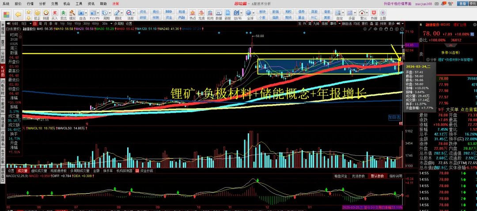Open the 热点 hot topics flame icon
Image resolution: width=477 pixels, height=211 pixels.
click(193, 13)
